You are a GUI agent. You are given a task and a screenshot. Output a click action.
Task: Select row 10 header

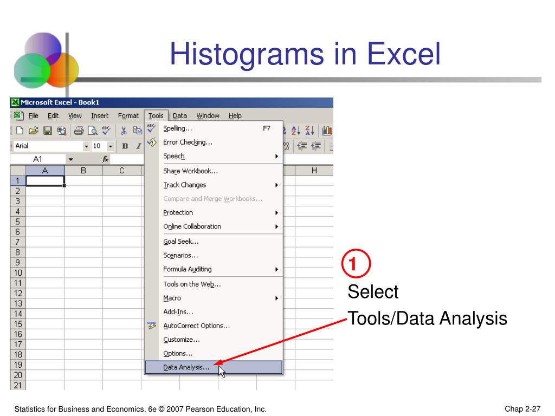coord(18,273)
